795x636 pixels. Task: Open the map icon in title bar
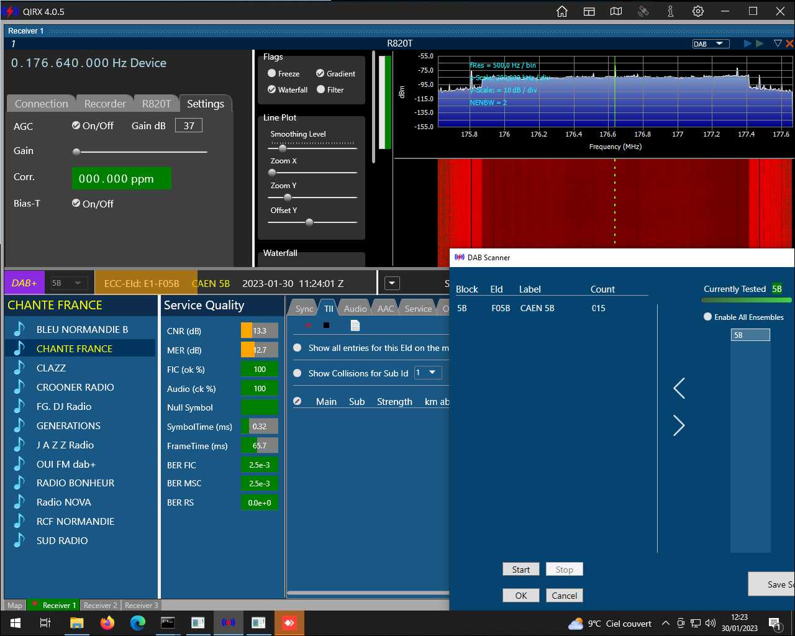point(616,11)
